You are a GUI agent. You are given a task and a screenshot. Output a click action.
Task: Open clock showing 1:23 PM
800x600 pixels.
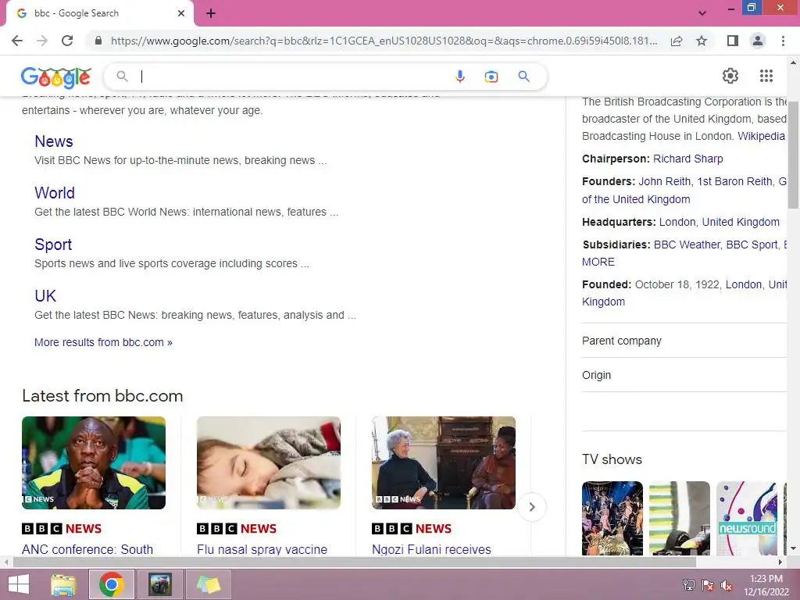(766, 585)
